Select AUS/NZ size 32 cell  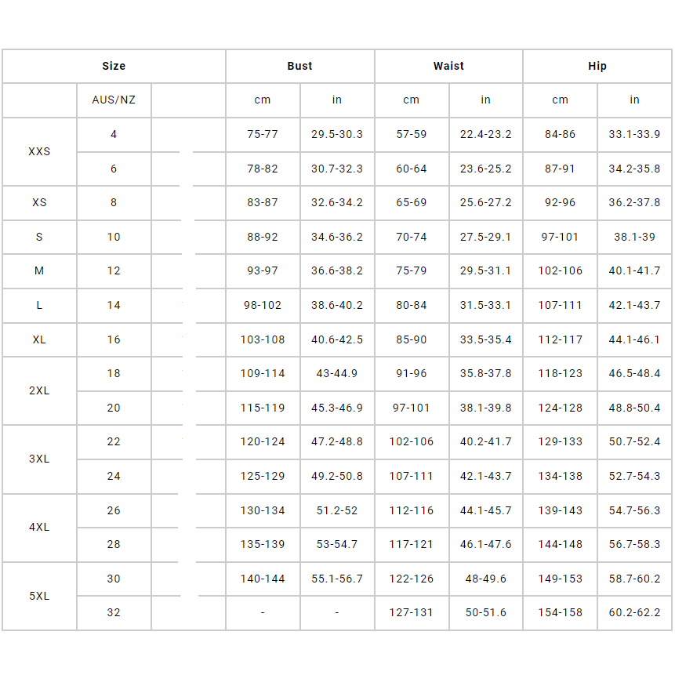click(114, 612)
